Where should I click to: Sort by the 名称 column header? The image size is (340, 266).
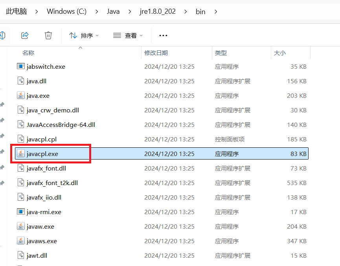[28, 53]
